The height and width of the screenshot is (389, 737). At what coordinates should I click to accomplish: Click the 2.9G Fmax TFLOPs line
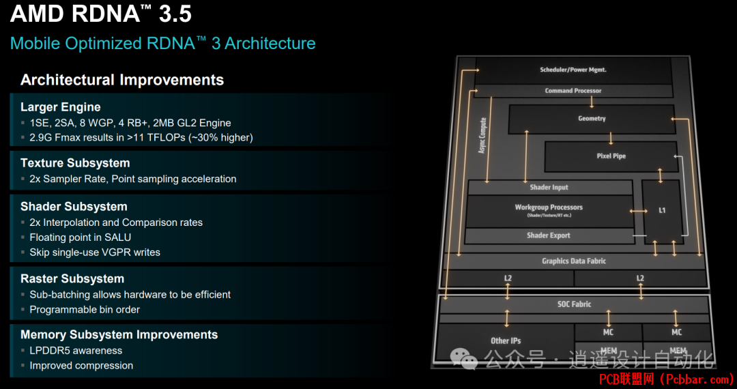click(141, 138)
